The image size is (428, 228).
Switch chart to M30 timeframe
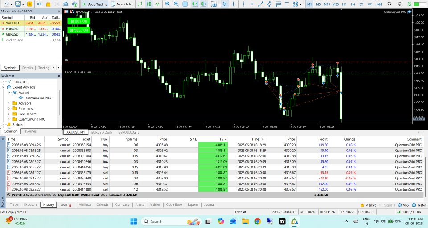click(335, 4)
